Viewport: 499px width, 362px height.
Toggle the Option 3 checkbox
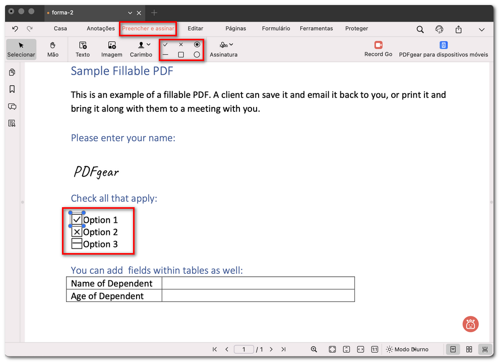tap(77, 244)
